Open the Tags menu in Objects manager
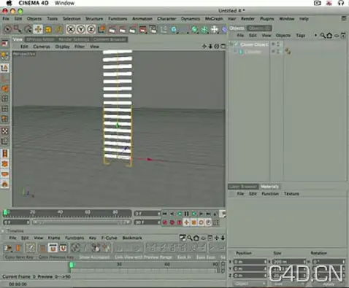 301,36
